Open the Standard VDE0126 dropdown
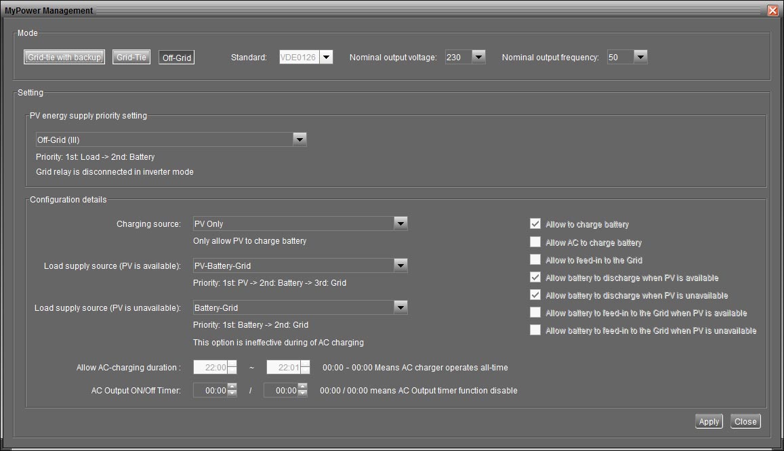Image resolution: width=784 pixels, height=451 pixels. click(x=326, y=58)
